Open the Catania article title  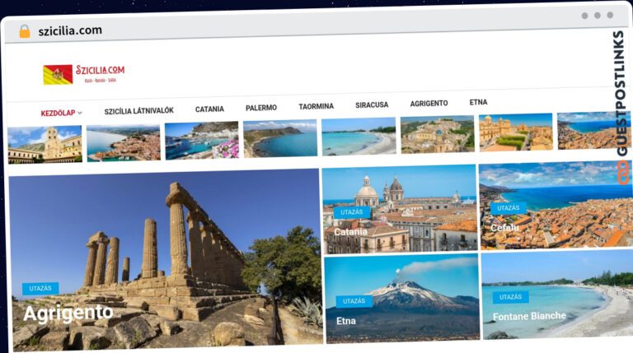351,232
